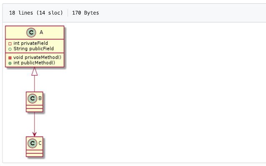Click the arrowhead pointing to class C

pos(34,134)
